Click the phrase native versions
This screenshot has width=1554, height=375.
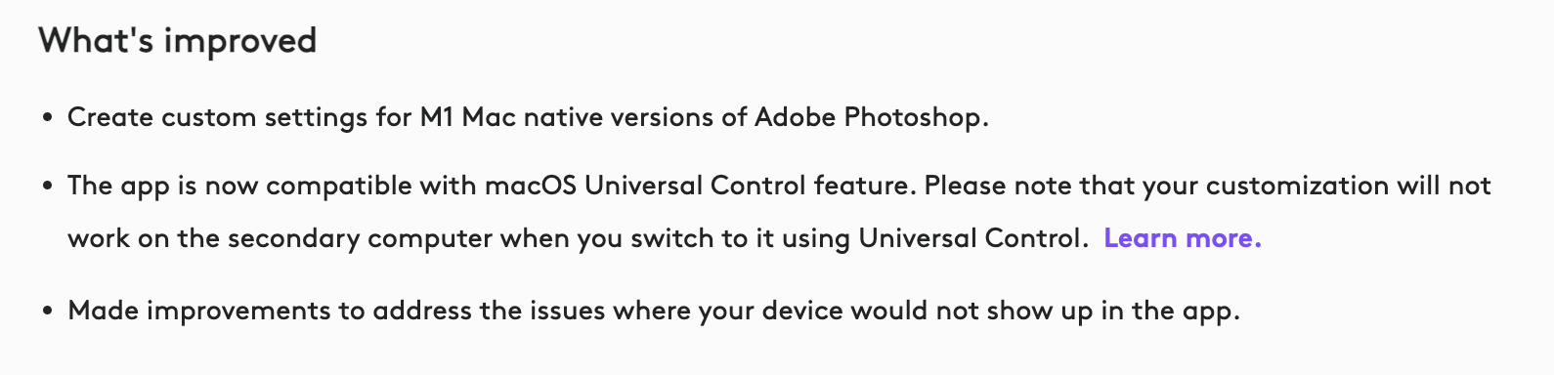coord(619,117)
